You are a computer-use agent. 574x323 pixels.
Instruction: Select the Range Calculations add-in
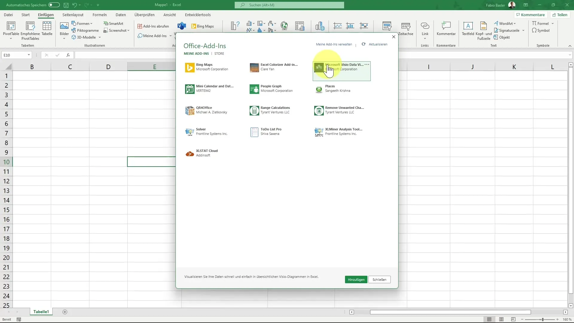click(x=270, y=110)
